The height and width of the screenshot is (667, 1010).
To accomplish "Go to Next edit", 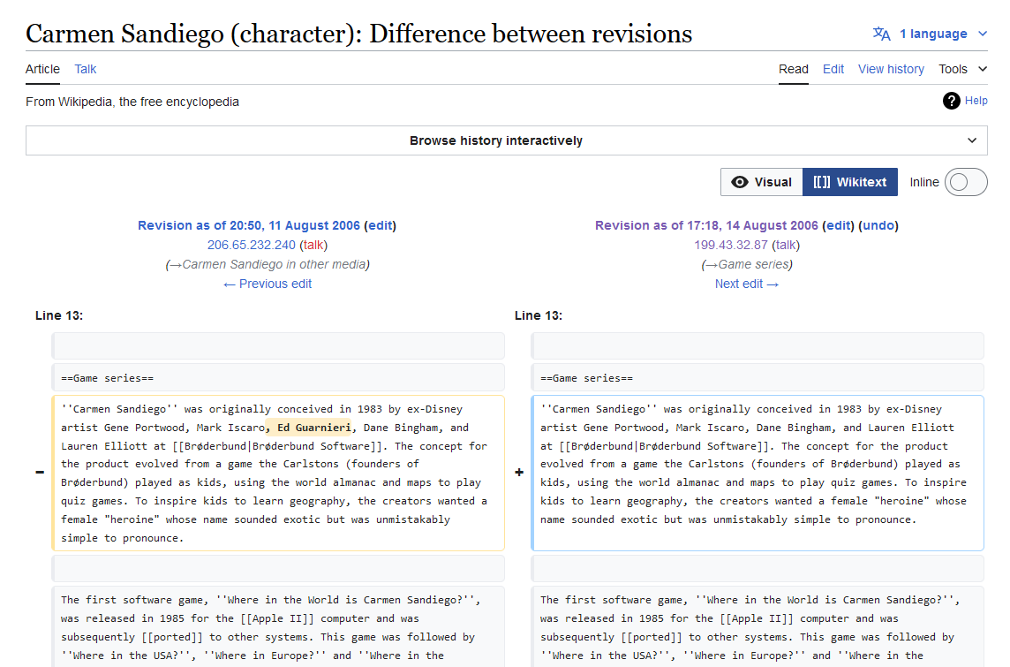I will pos(747,284).
